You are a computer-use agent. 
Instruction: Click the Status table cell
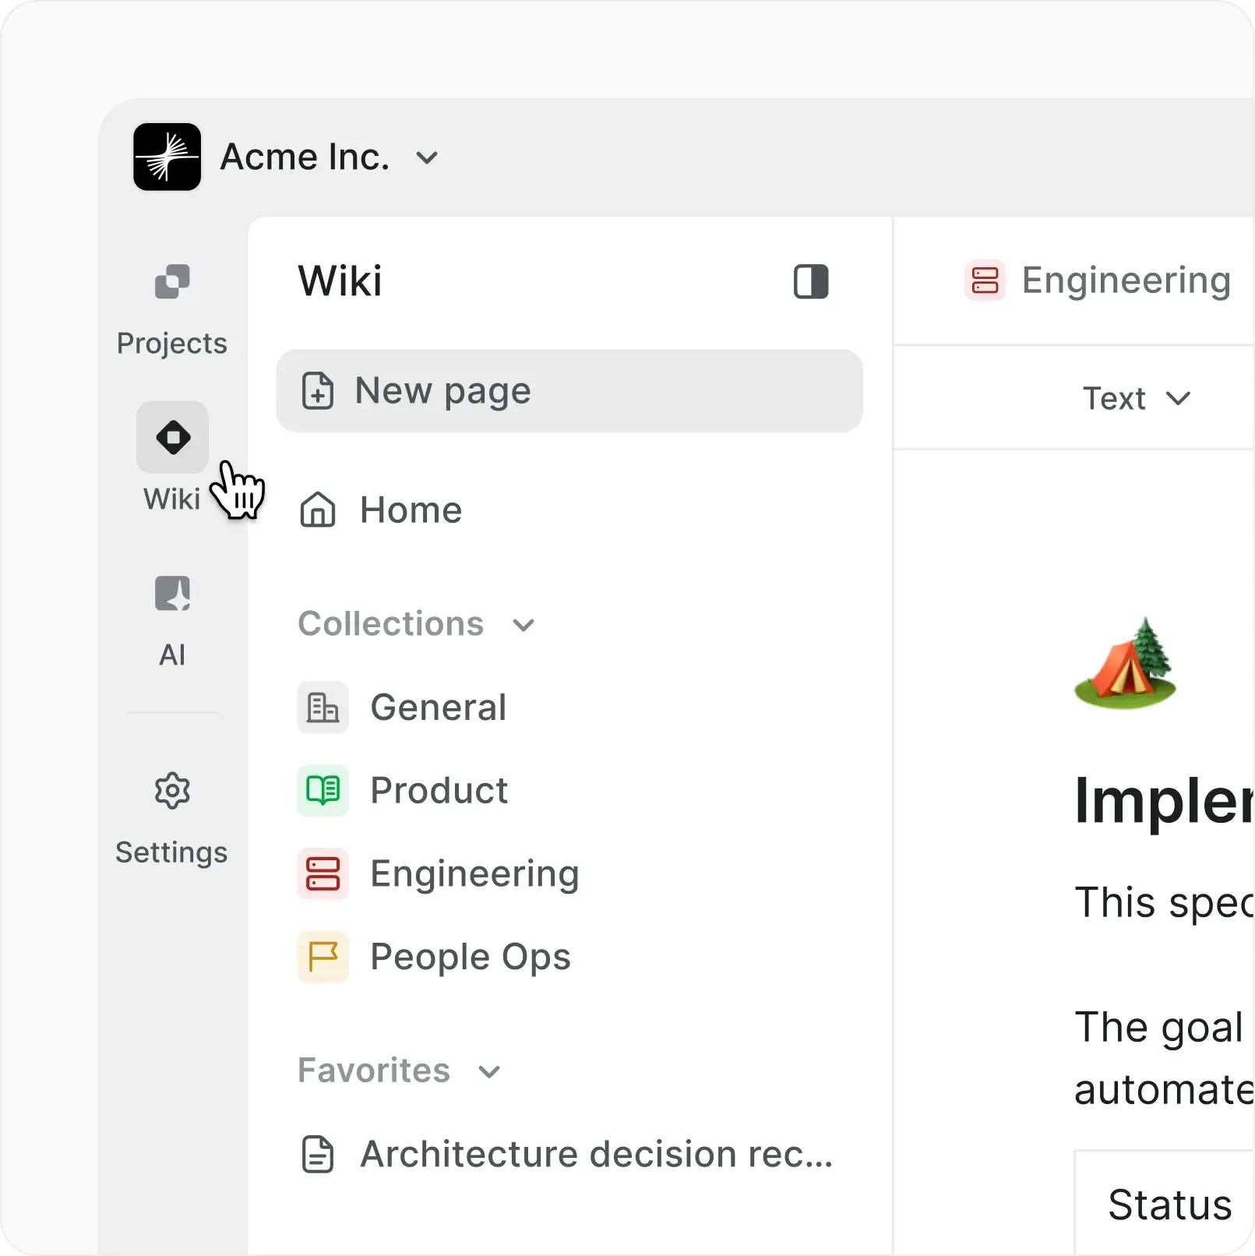click(1169, 1205)
